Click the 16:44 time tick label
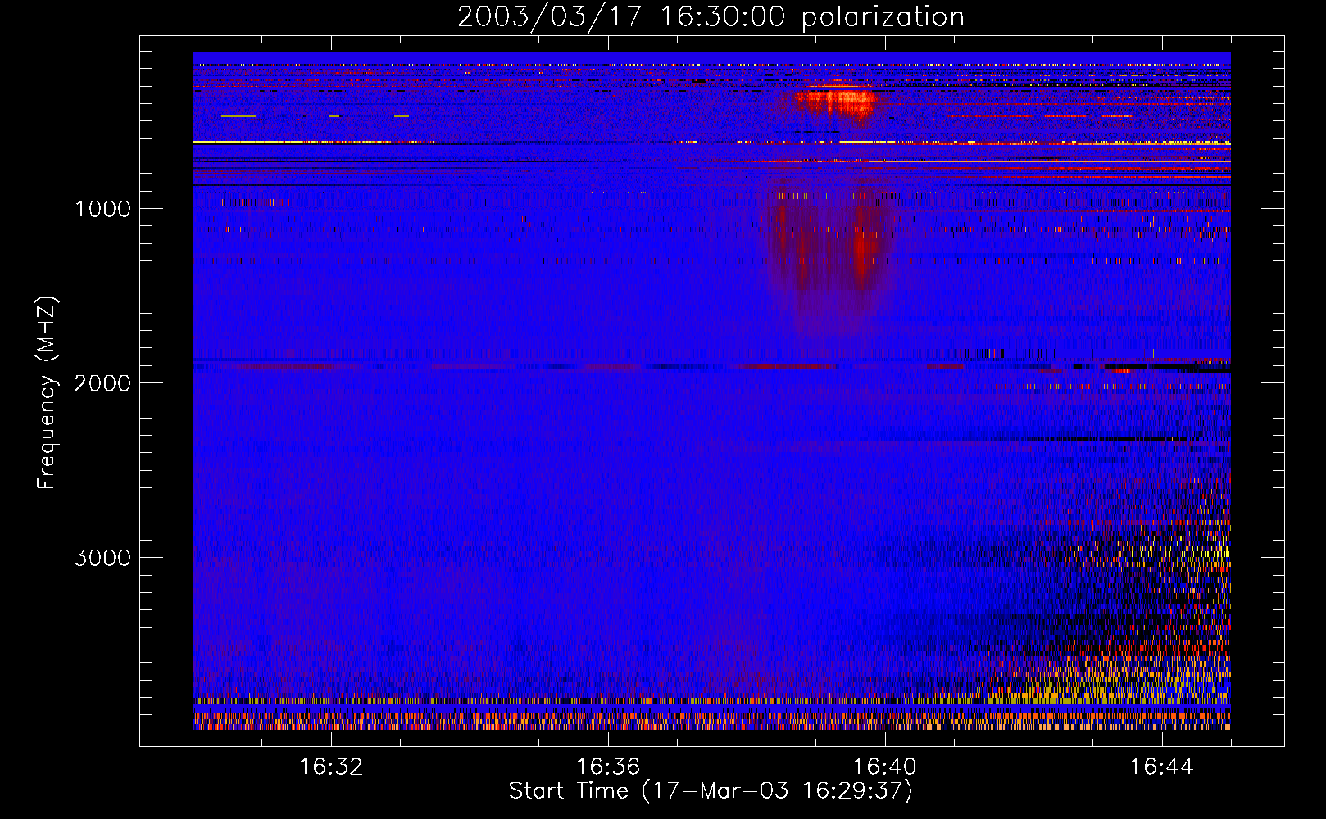 click(x=1162, y=767)
